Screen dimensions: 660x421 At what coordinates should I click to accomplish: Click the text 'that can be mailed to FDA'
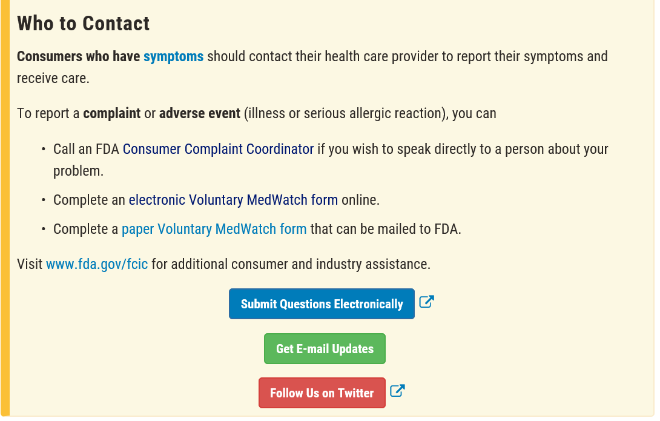click(x=385, y=229)
